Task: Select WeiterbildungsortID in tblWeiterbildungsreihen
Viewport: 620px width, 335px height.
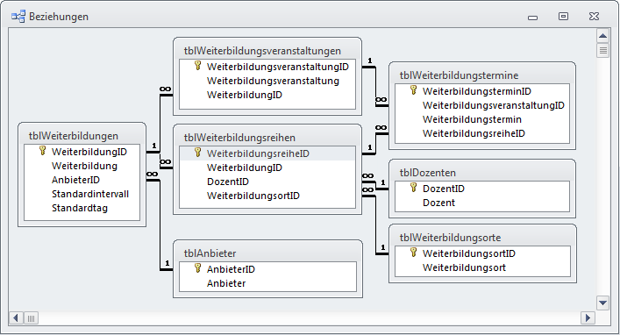Action: [253, 196]
